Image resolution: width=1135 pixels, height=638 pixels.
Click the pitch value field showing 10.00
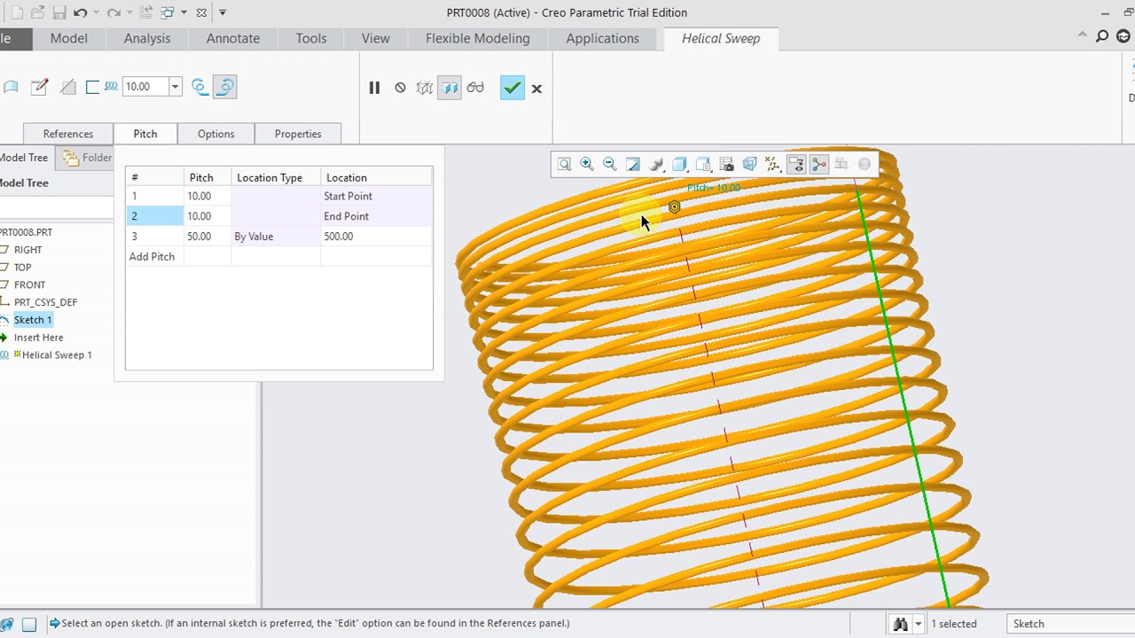pyautogui.click(x=145, y=87)
